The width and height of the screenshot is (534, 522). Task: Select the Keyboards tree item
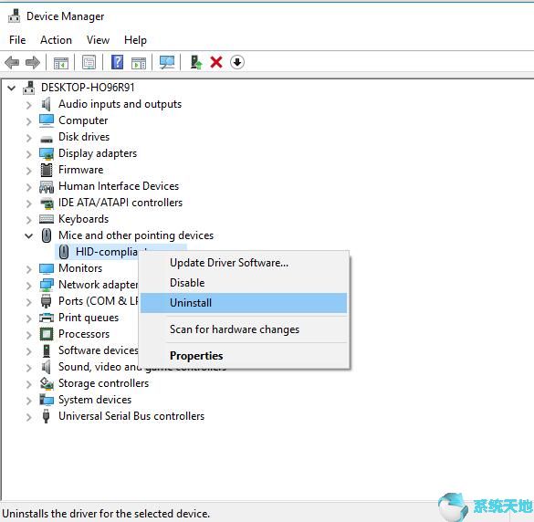pos(83,219)
